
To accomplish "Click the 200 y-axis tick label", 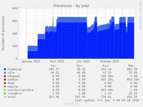I will pos(15,33).
